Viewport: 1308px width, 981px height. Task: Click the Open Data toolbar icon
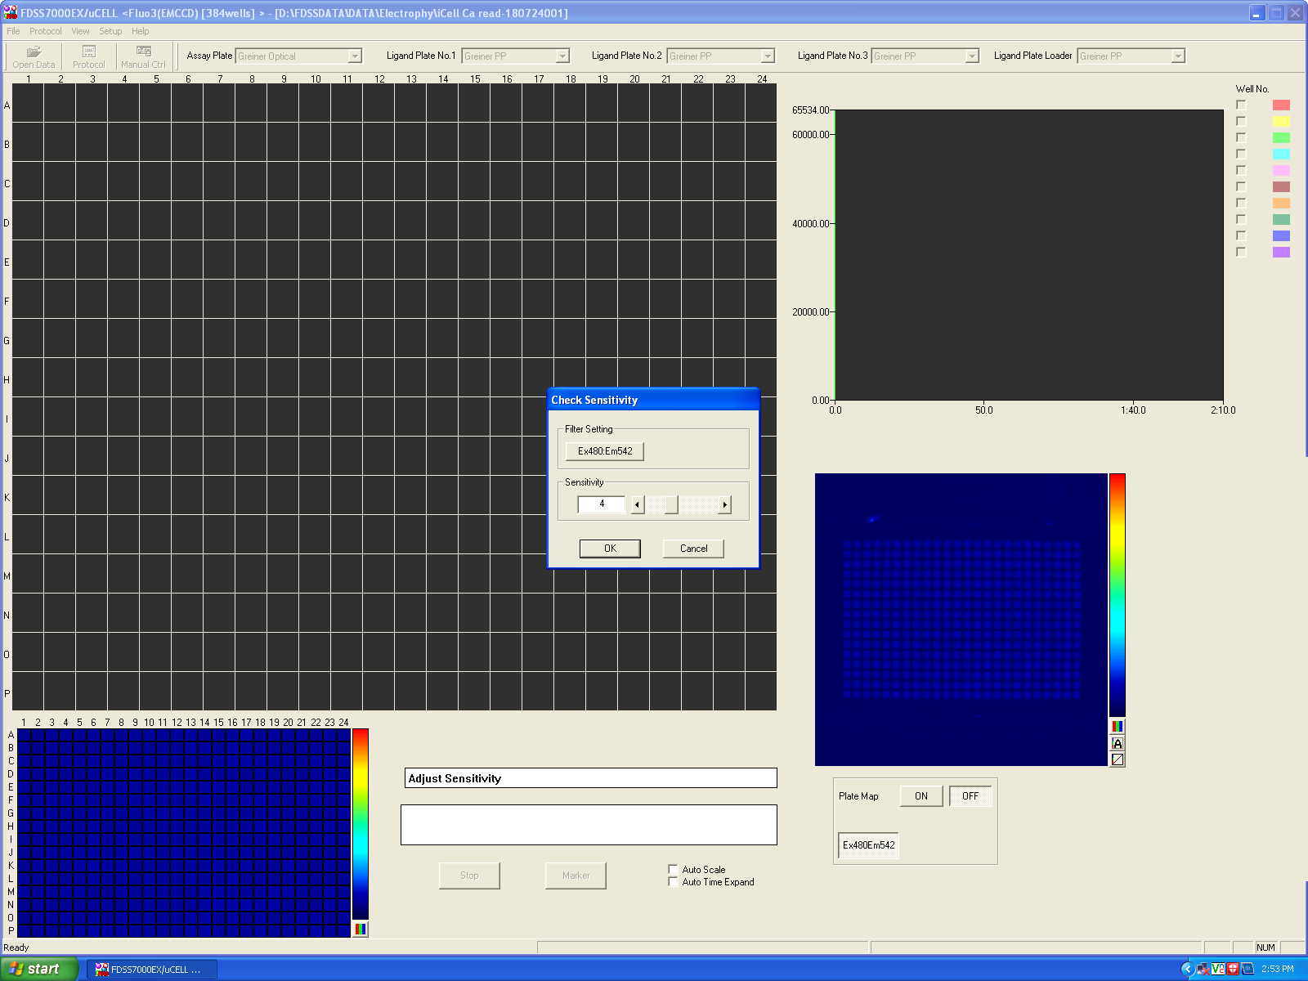pos(34,56)
